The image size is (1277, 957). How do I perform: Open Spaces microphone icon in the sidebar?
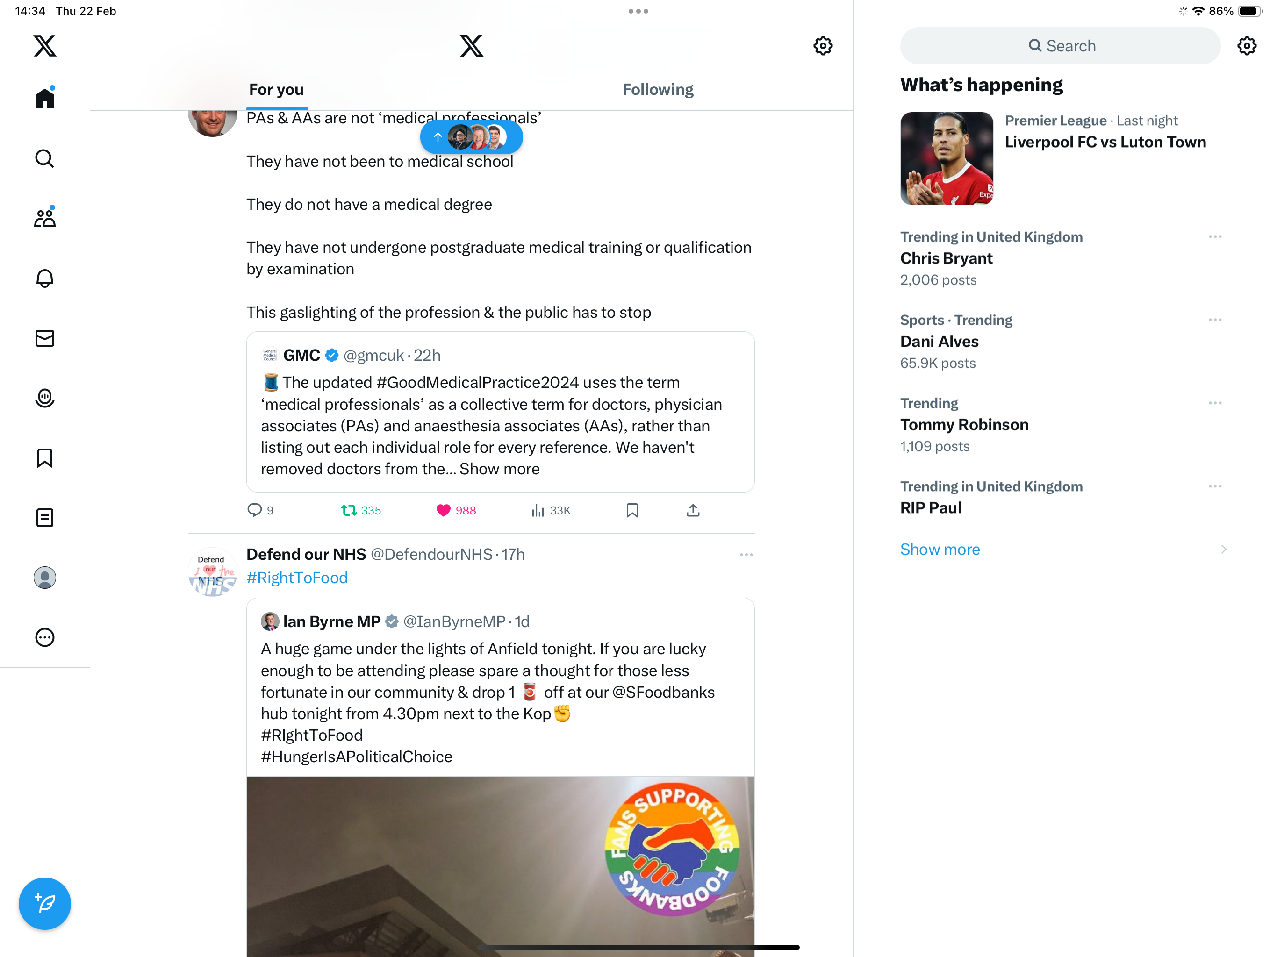point(44,398)
